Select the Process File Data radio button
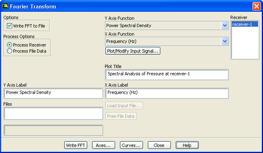The image size is (263, 153). pos(9,51)
